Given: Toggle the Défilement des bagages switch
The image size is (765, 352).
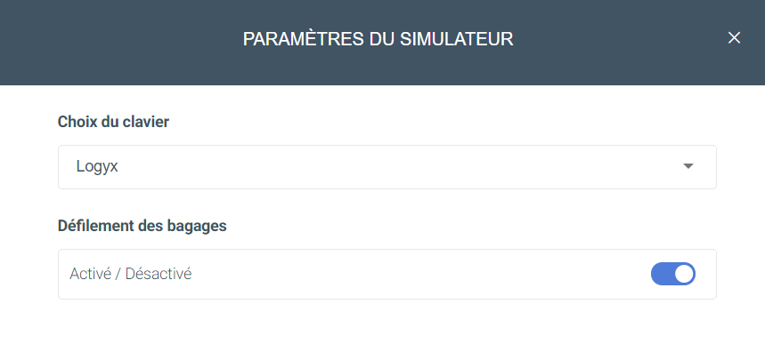Looking at the screenshot, I should click(x=672, y=274).
